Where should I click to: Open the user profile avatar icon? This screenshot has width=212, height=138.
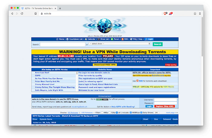pyautogui.click(x=195, y=14)
